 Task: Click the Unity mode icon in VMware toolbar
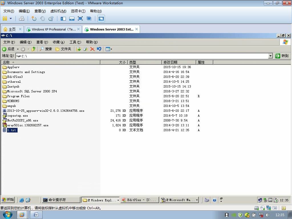point(89,19)
